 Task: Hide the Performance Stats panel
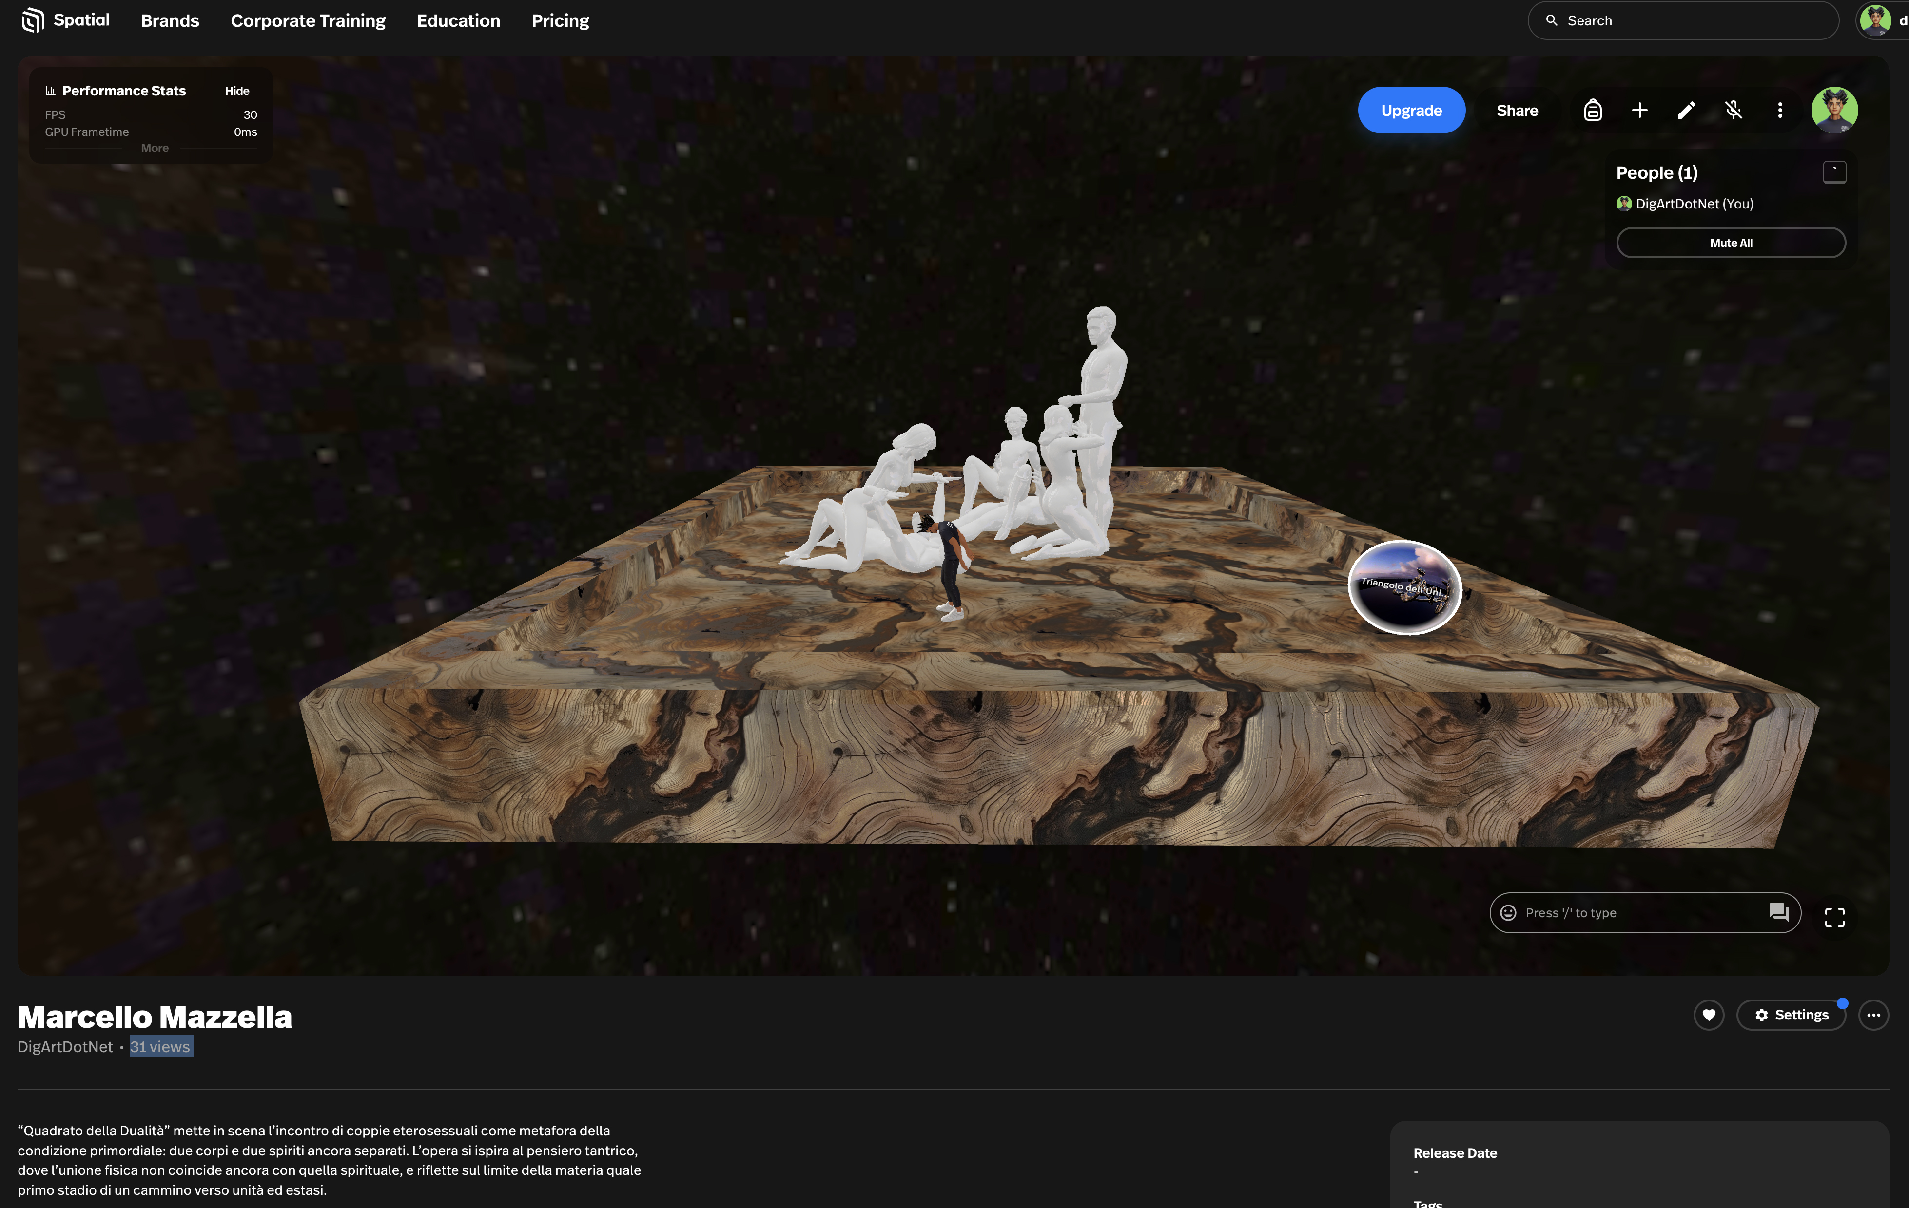(236, 91)
